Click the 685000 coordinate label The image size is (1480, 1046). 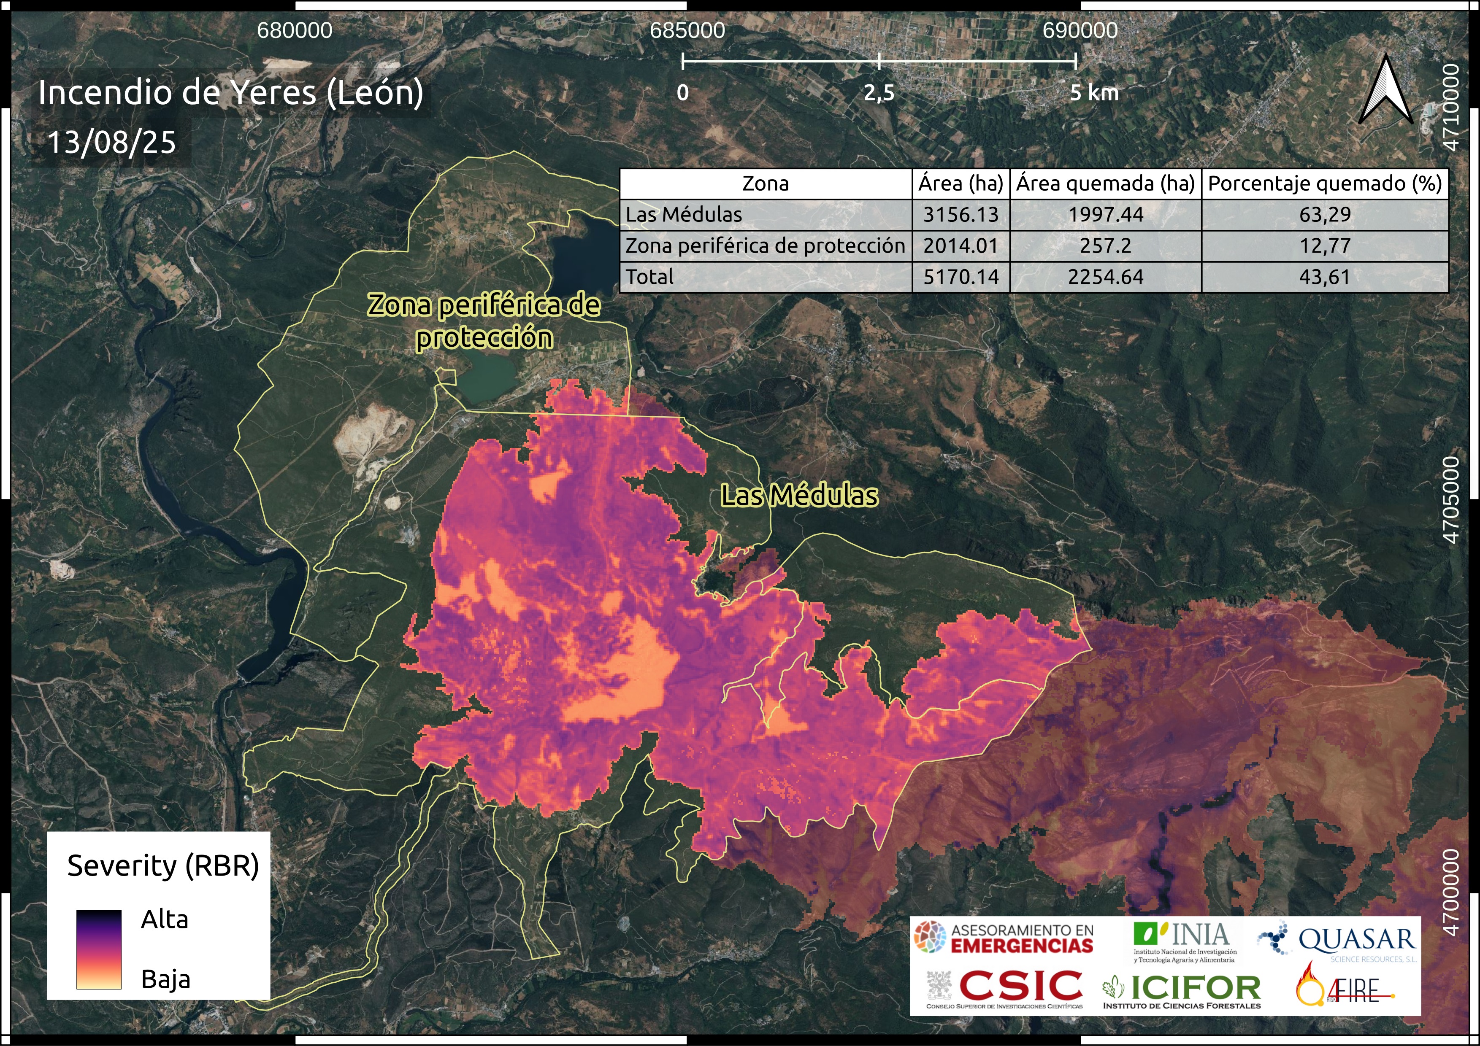click(687, 30)
